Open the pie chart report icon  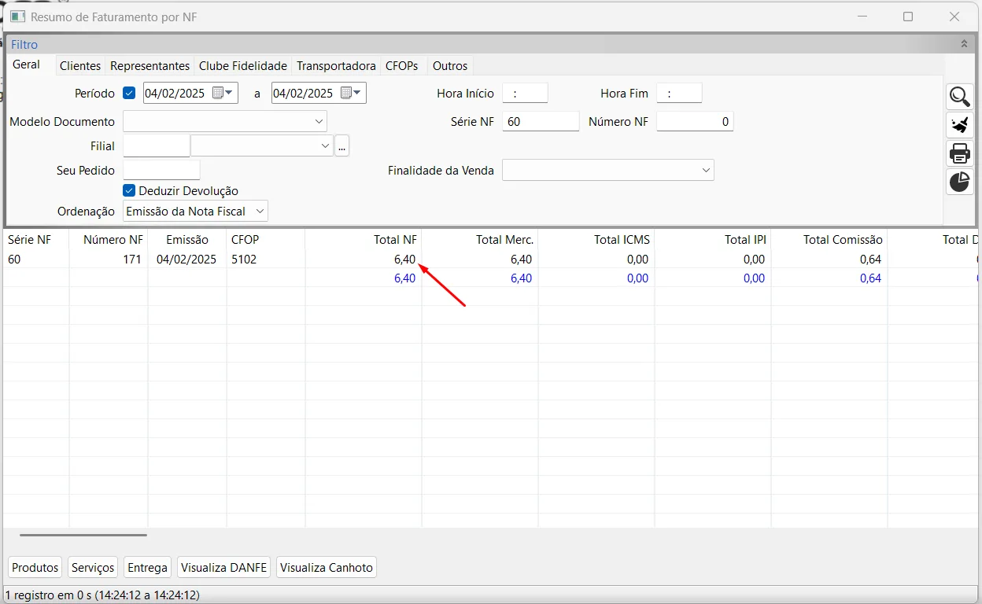pos(959,182)
